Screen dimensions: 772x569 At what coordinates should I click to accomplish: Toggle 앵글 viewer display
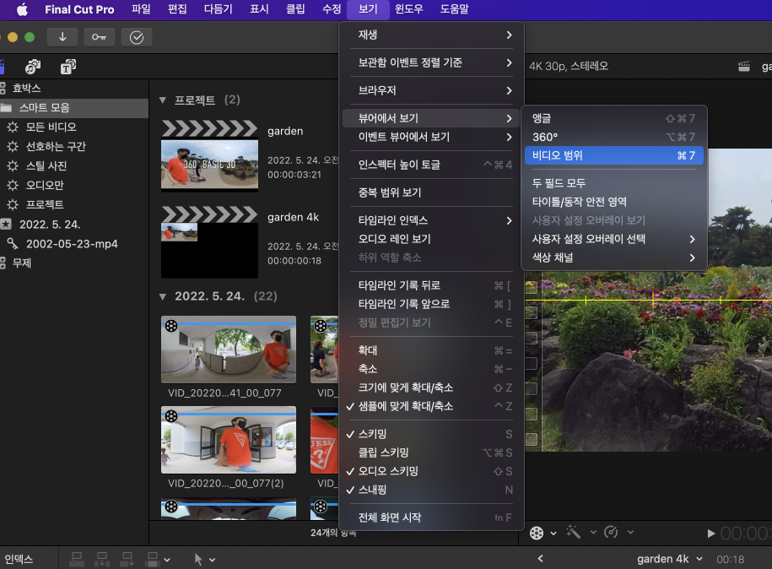(x=614, y=118)
